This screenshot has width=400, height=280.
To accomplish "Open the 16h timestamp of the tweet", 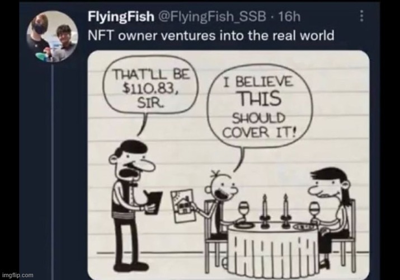I will click(290, 17).
